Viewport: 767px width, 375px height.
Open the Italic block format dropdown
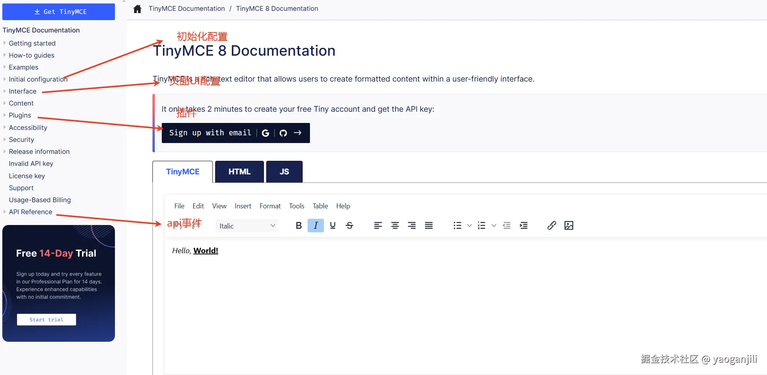[x=247, y=226]
